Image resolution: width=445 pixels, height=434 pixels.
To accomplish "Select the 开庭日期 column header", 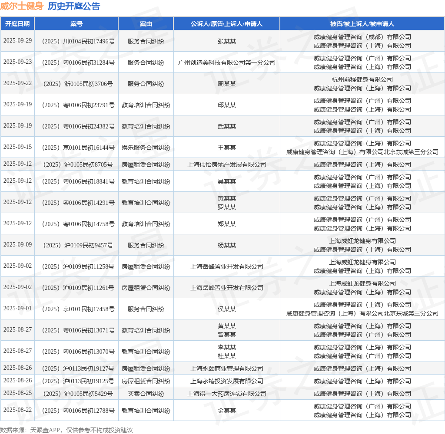I will 17,24.
